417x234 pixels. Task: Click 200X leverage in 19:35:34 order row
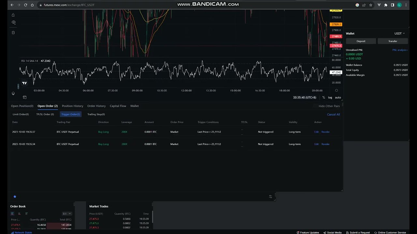tap(124, 144)
